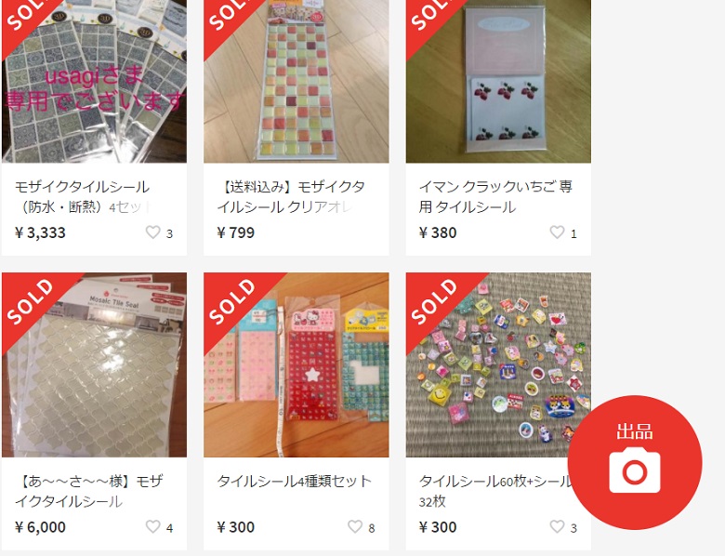Open the usagiさま専用 tile sticker photo
725x556 pixels.
[94, 82]
